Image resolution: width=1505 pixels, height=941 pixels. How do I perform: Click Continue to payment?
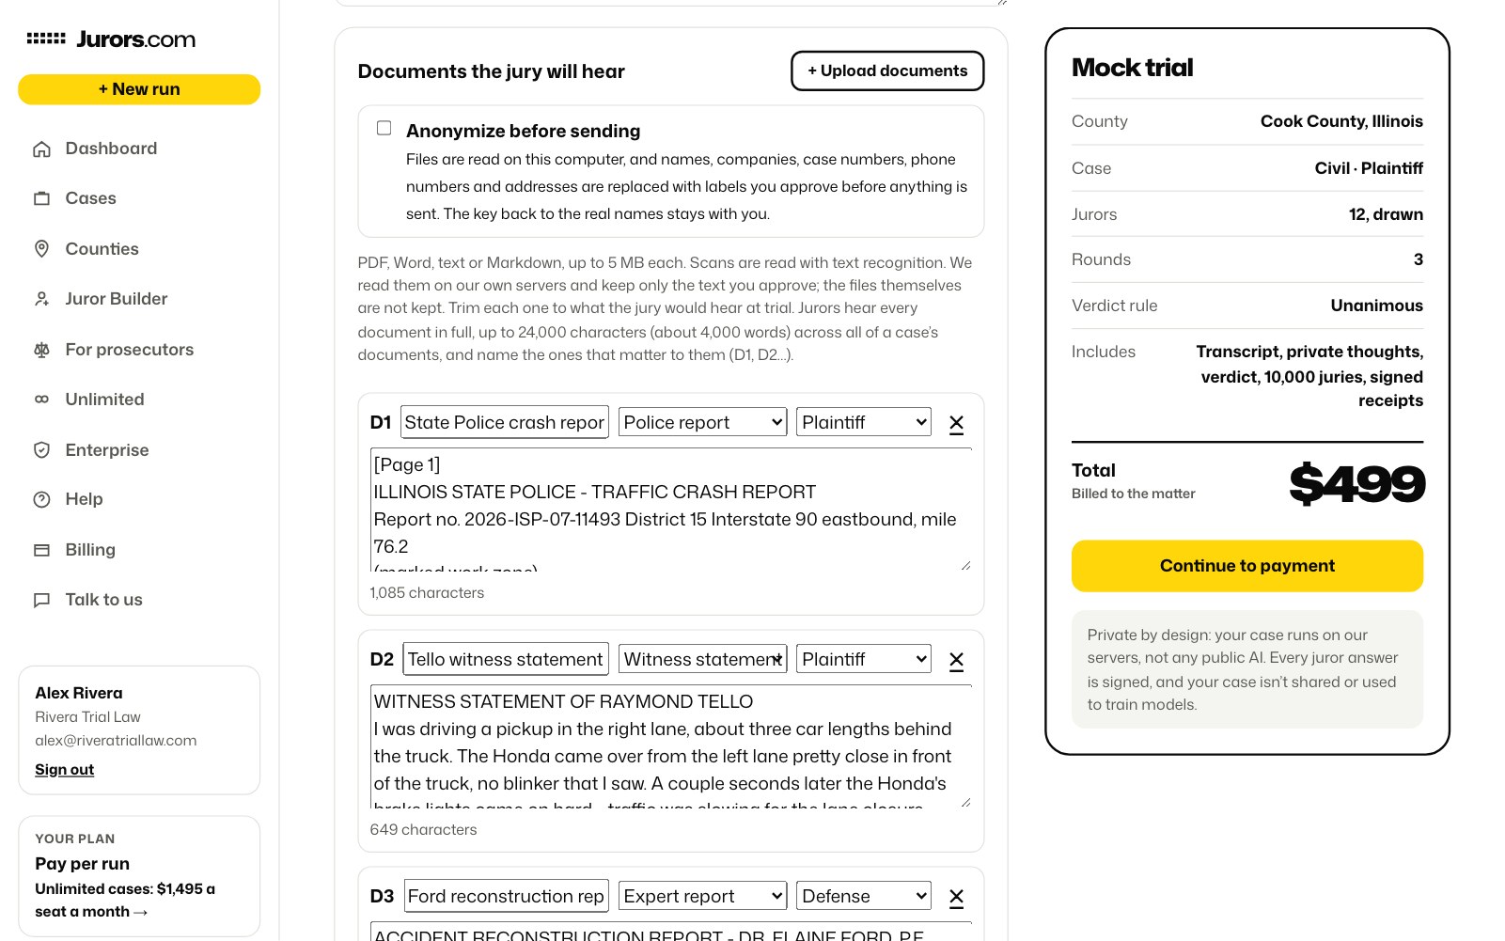click(x=1247, y=566)
